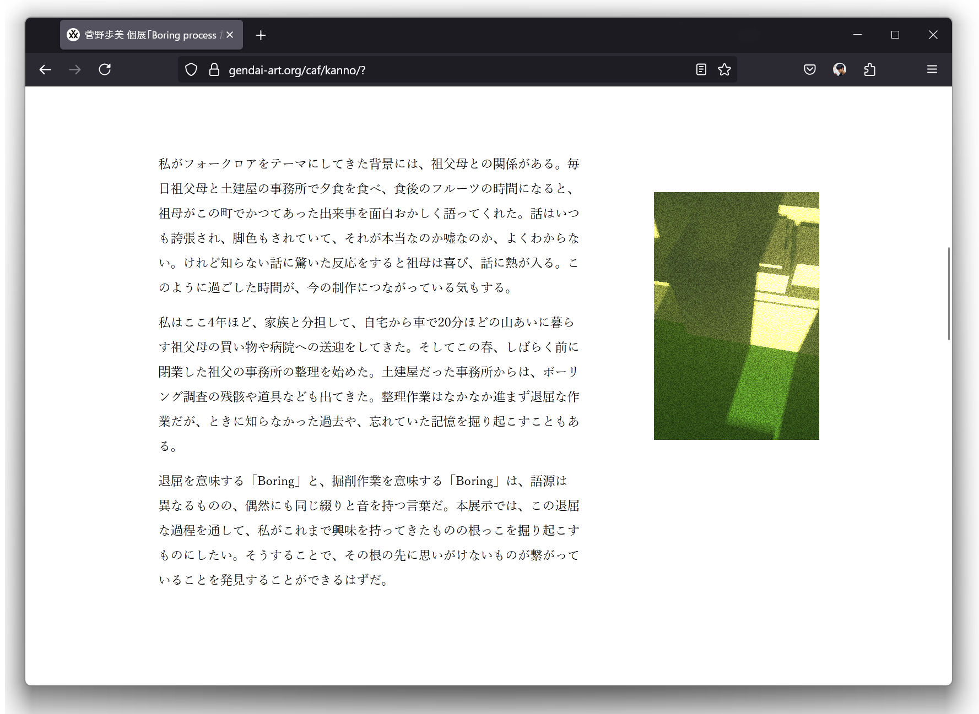Viewport: 979px width, 714px height.
Task: Expand the Firefox hamburger application menu
Action: coord(932,69)
